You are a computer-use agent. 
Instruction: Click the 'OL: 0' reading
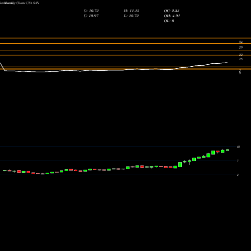(169, 21)
